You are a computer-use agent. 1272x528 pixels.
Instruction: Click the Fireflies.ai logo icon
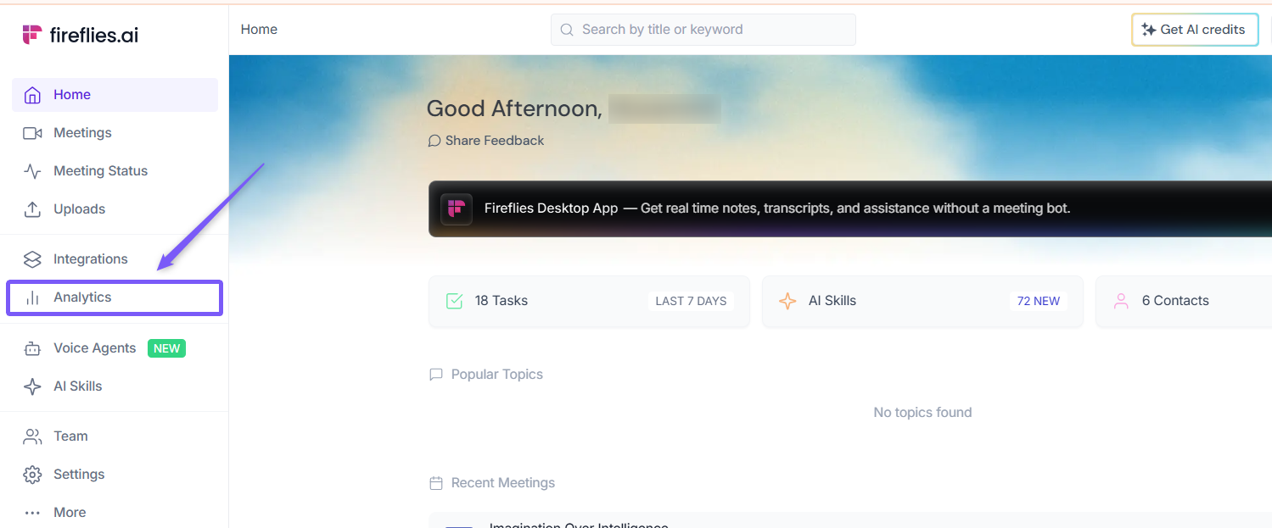[x=32, y=35]
